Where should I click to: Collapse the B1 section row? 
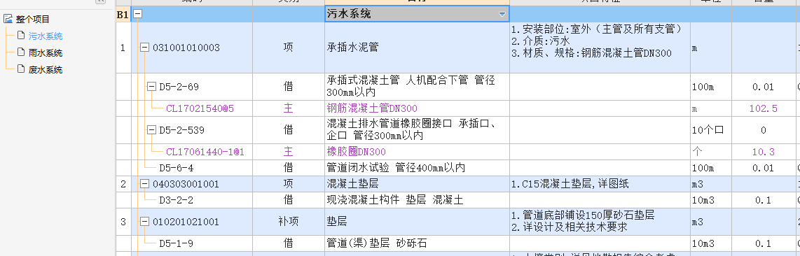[x=138, y=14]
